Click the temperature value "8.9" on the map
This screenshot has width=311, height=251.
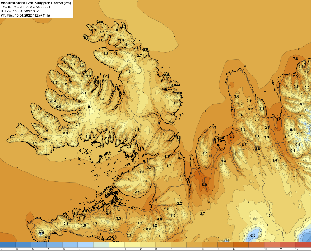coord(204,185)
